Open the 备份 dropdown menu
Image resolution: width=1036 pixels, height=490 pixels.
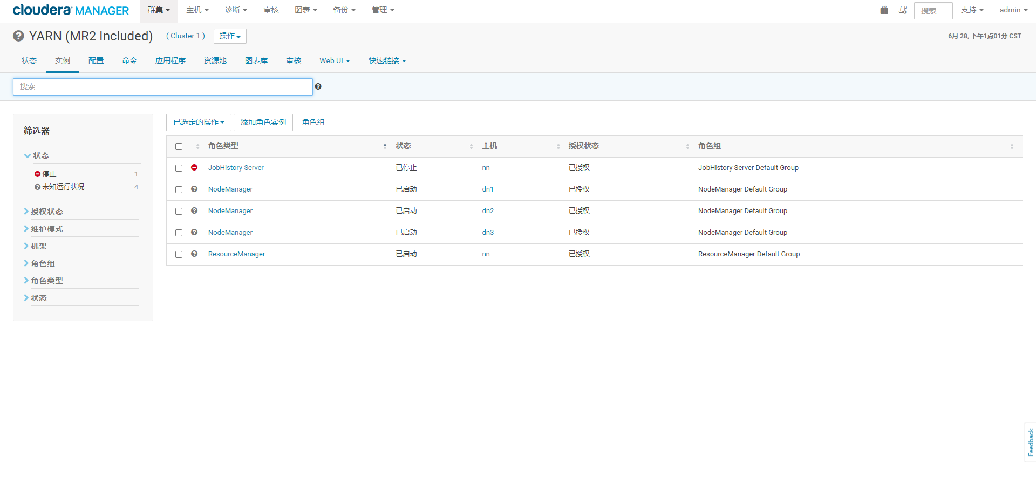click(x=344, y=10)
